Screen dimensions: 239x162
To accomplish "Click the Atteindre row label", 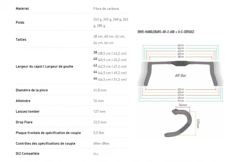I will (x=24, y=101).
